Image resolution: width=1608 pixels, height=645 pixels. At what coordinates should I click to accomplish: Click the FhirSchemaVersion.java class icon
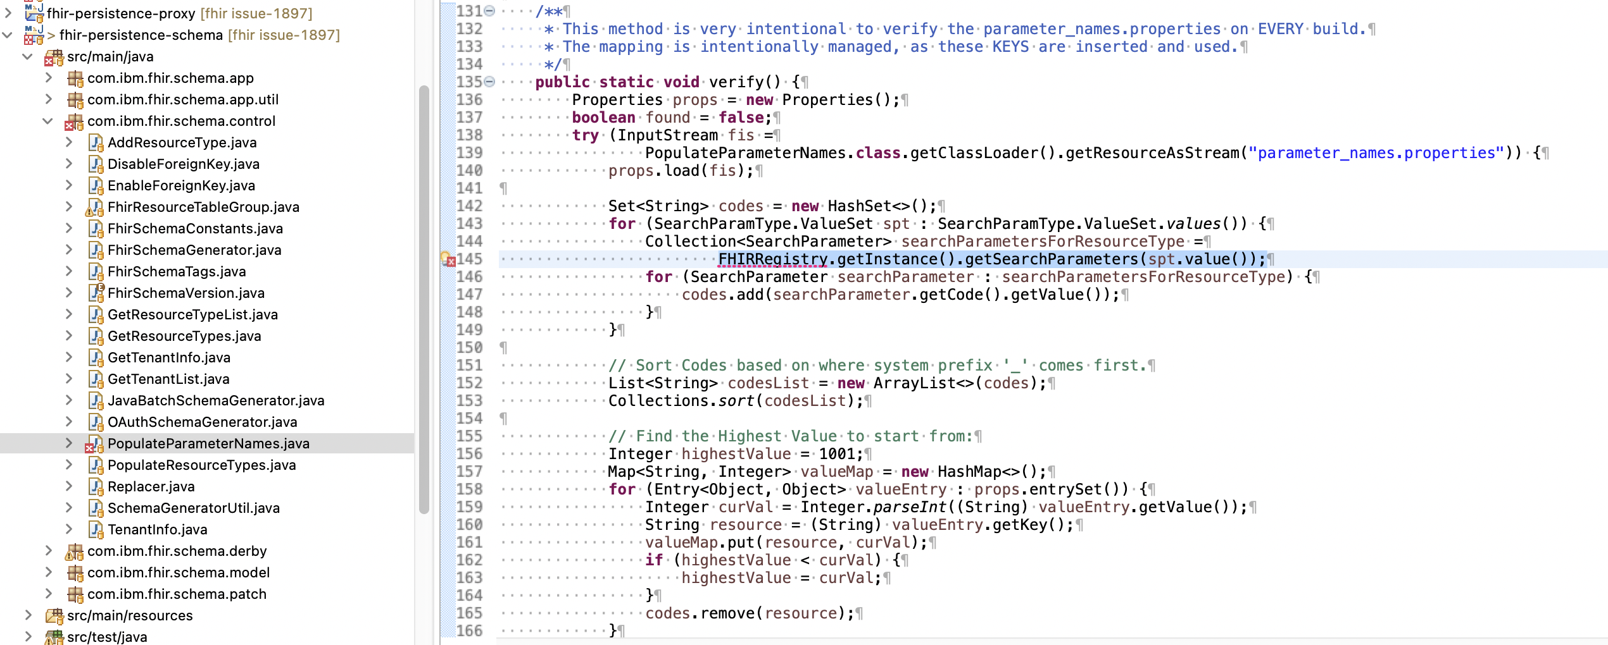coord(95,293)
